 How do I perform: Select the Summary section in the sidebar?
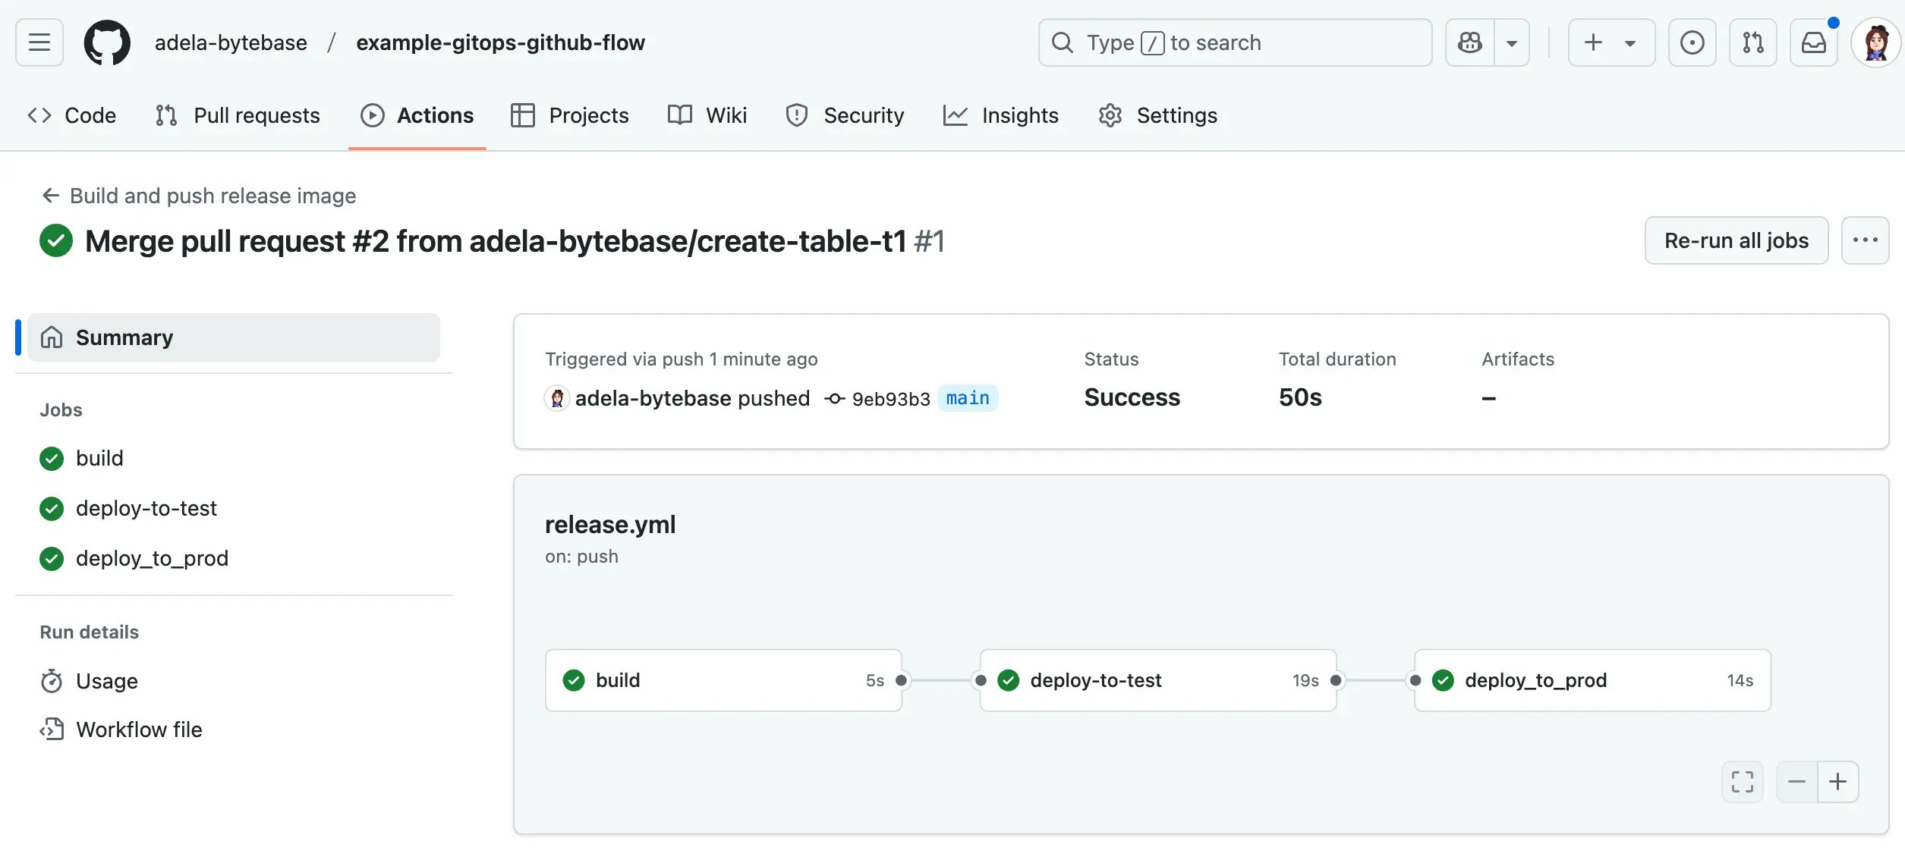tap(124, 337)
